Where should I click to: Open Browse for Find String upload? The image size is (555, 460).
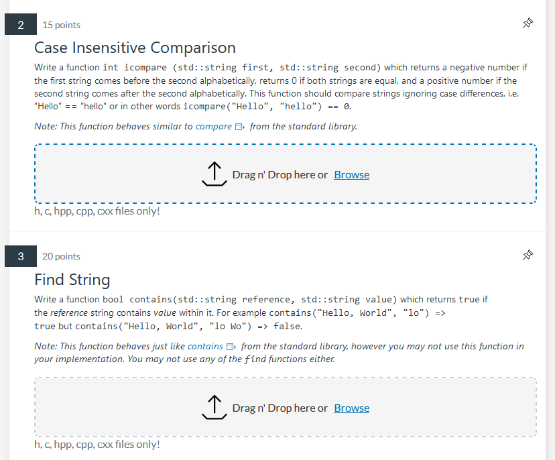coord(351,408)
